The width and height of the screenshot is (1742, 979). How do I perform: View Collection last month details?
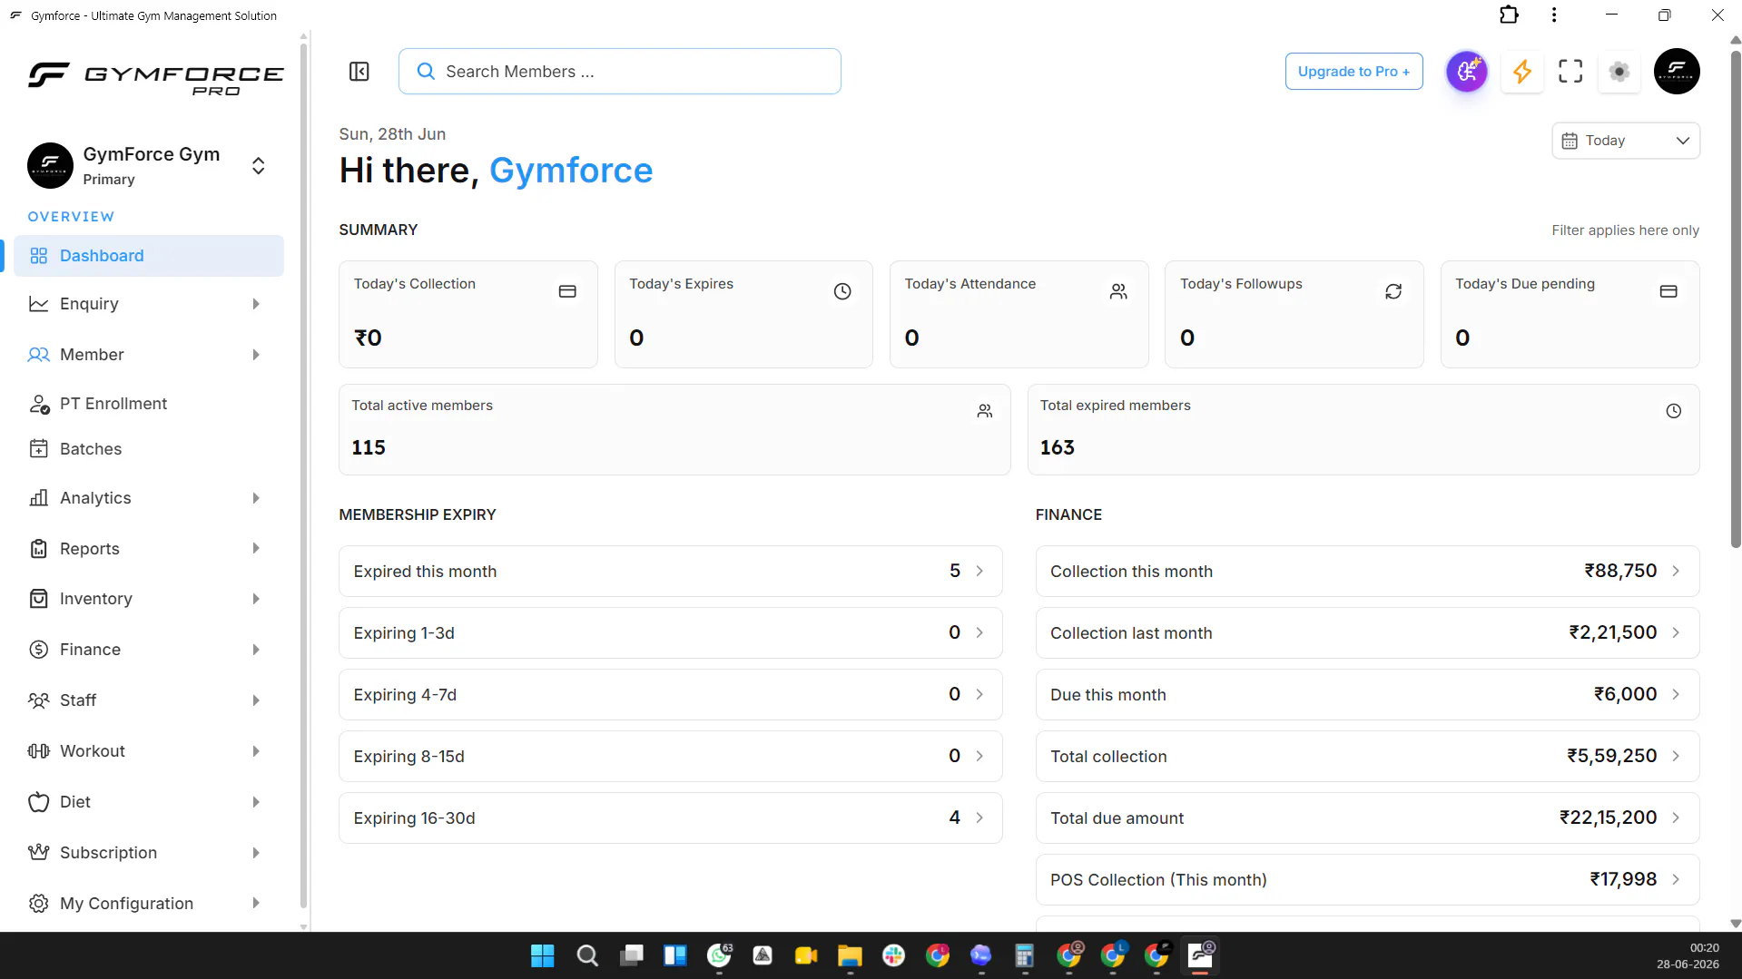click(x=1367, y=632)
